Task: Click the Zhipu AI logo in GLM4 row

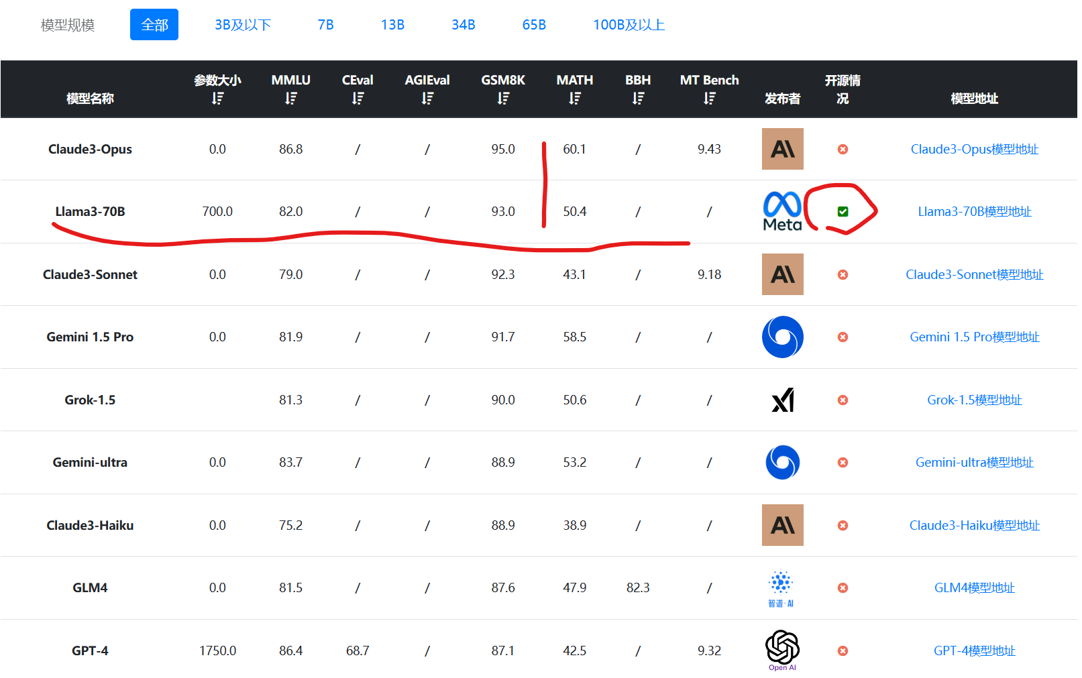Action: click(x=781, y=588)
